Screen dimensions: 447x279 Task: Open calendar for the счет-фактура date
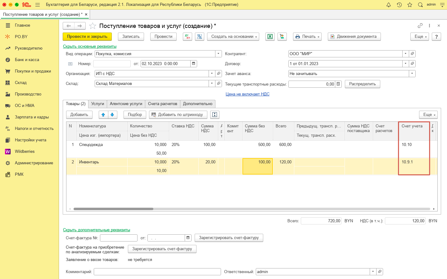[188, 238]
